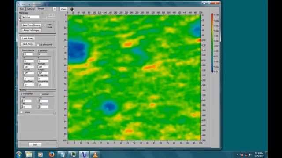Click the computer monitor taskbar icon
The image size is (282, 158).
pos(73,154)
